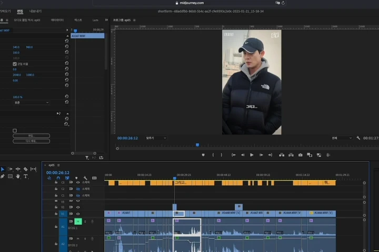Show caption track C2
This screenshot has height=252, width=379.
point(78,189)
